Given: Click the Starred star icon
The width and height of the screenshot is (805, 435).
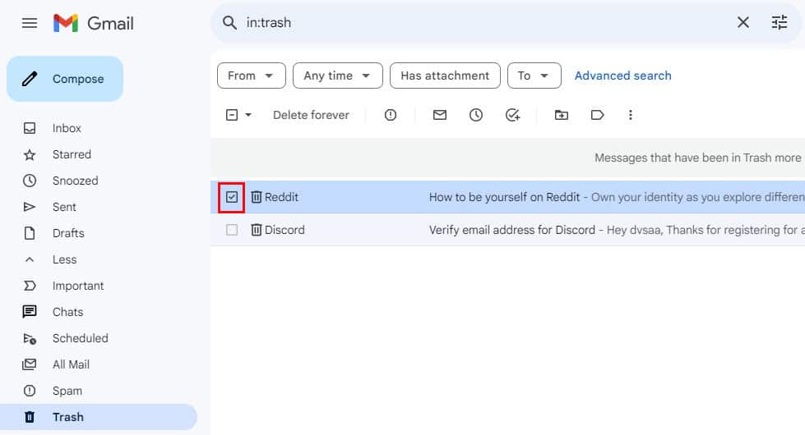Looking at the screenshot, I should 30,155.
